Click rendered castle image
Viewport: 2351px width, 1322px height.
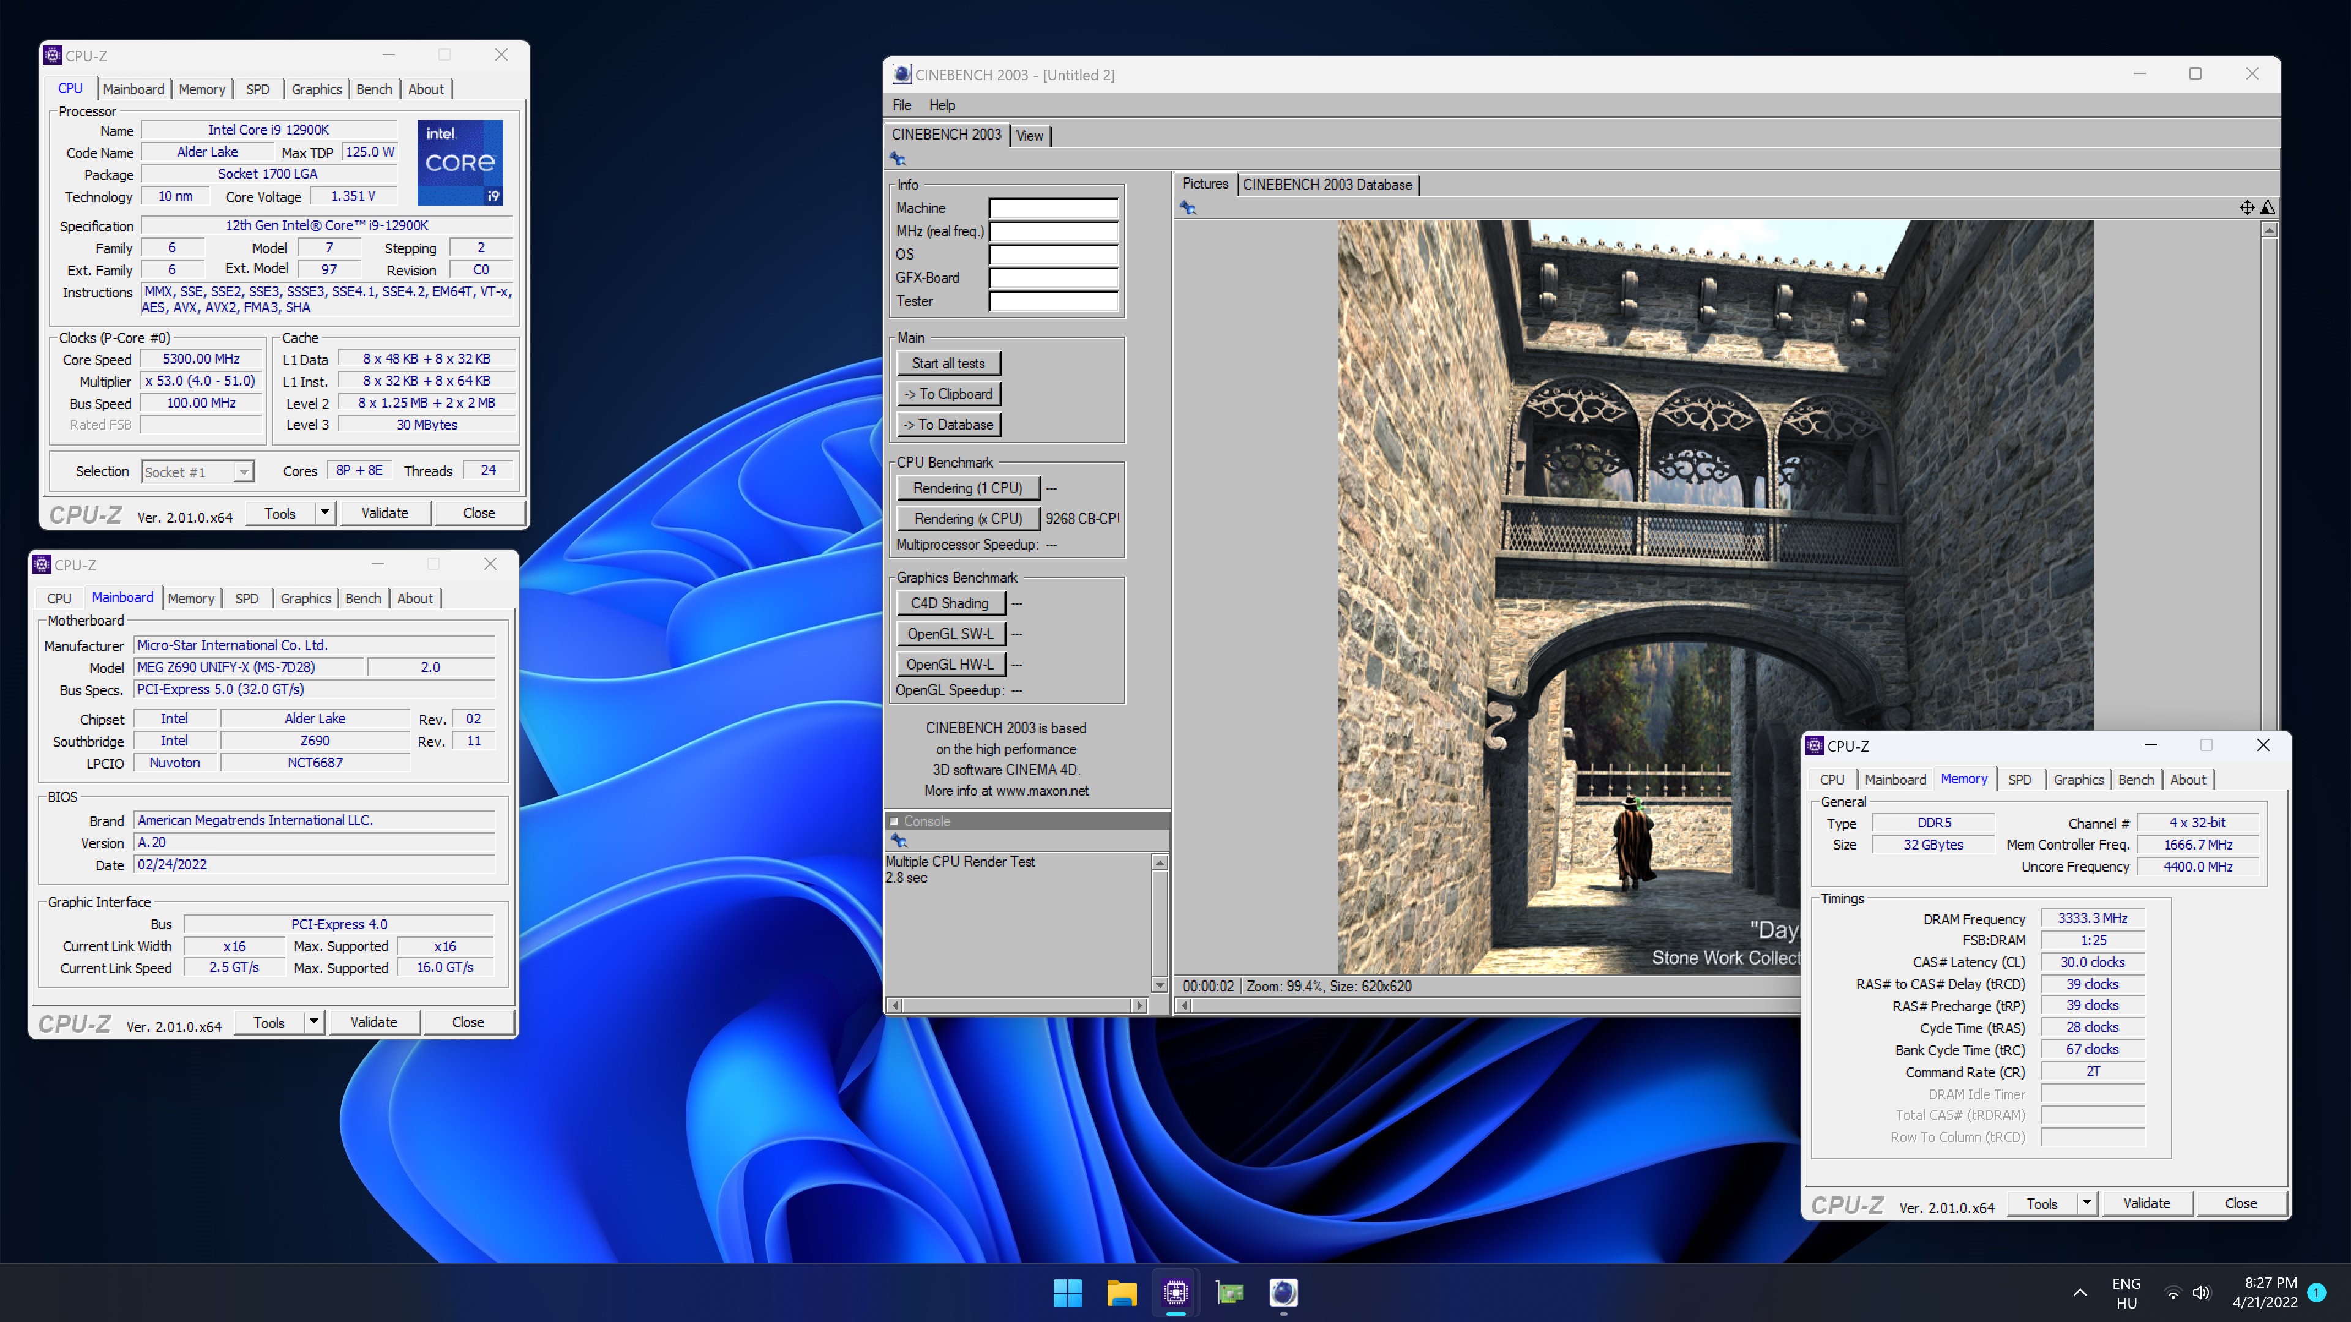(1715, 597)
